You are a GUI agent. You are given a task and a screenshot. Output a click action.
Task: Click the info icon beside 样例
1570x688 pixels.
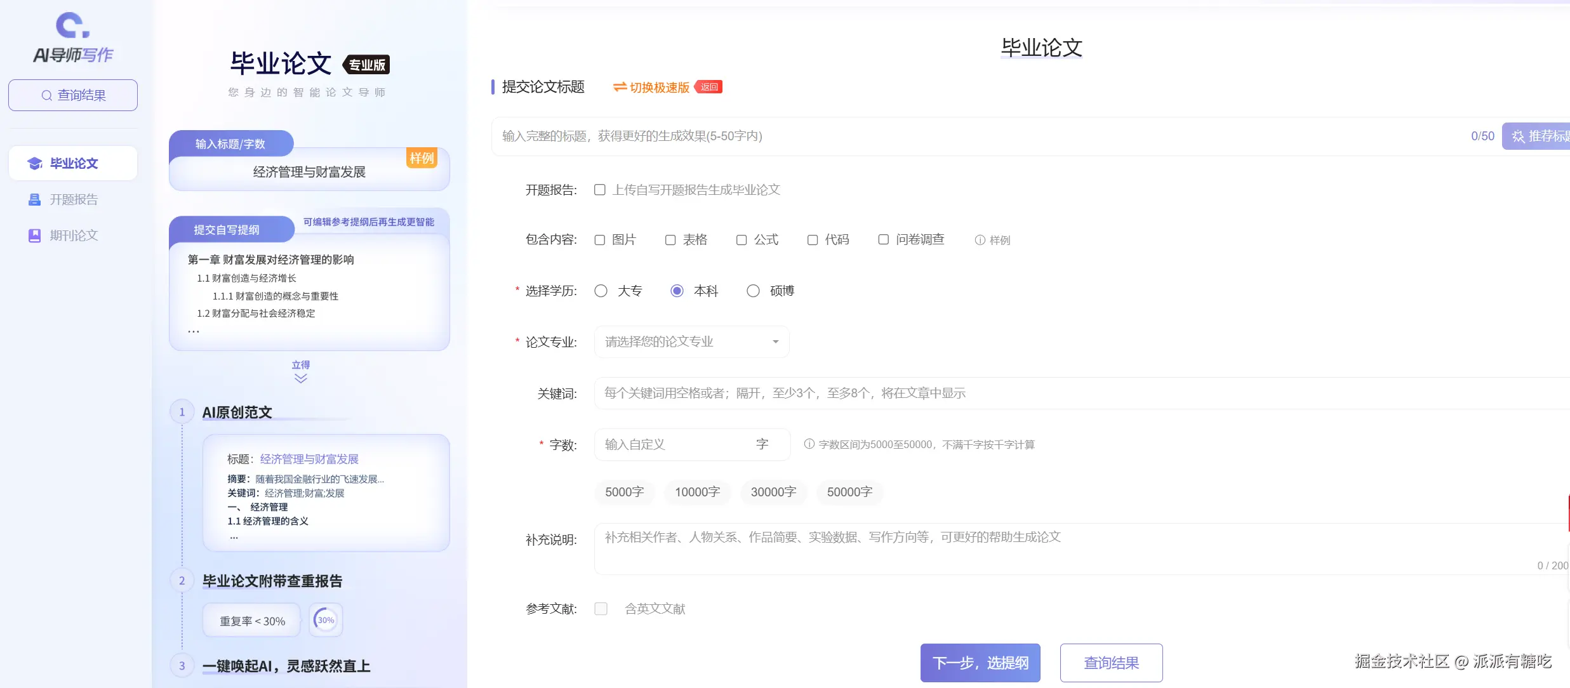[980, 240]
